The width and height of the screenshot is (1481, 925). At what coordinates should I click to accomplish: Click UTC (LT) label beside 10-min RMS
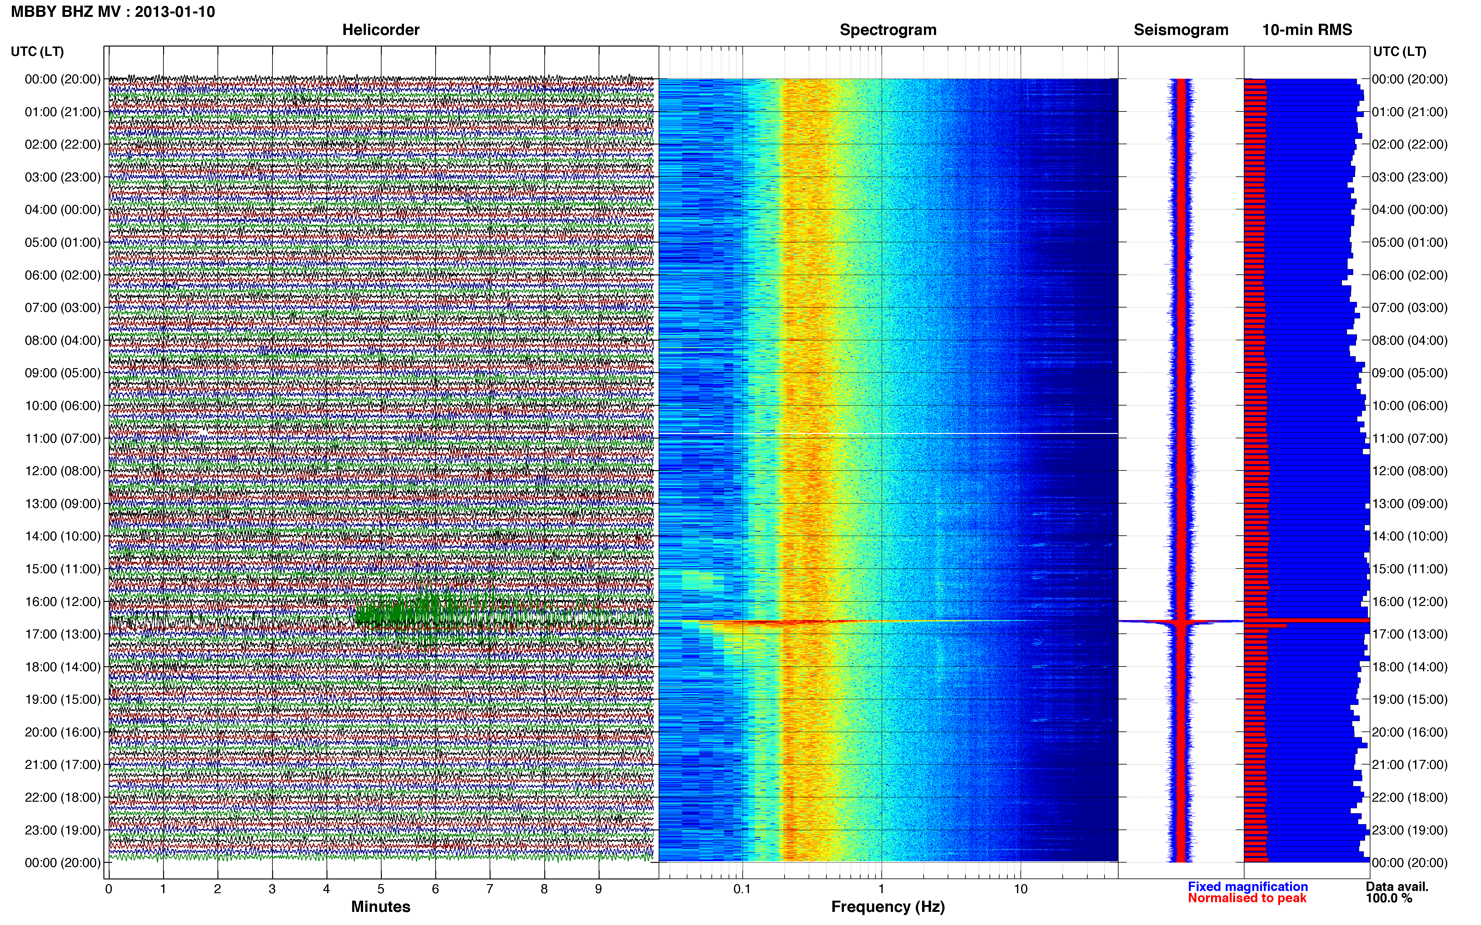click(x=1399, y=52)
